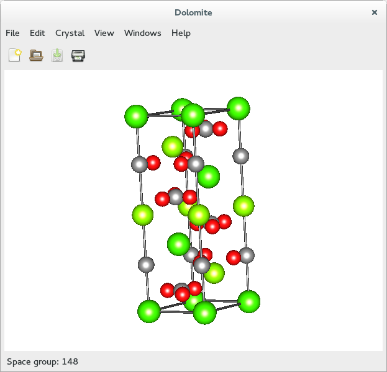The image size is (387, 372).
Task: Click the Space group 148 status bar
Action: (x=42, y=361)
